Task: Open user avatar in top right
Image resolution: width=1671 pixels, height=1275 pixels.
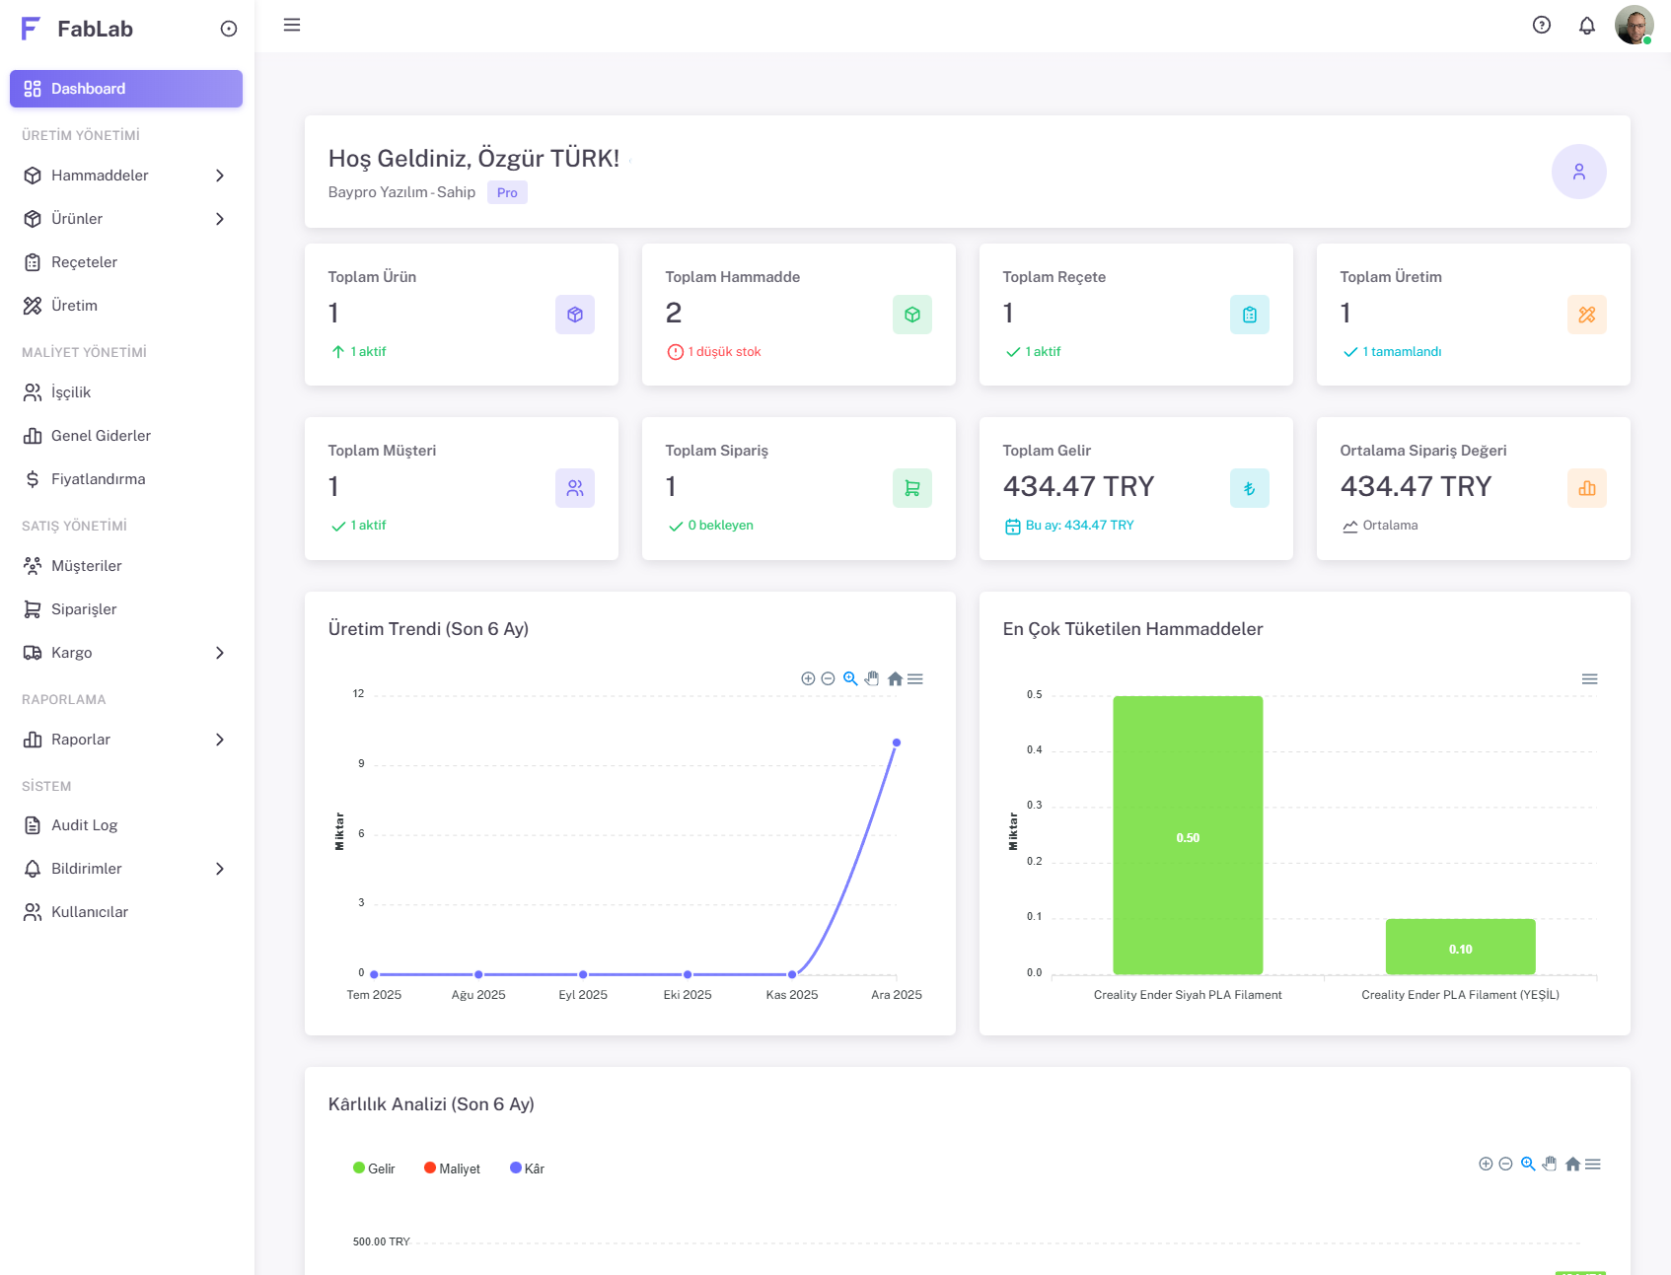Action: (1634, 26)
